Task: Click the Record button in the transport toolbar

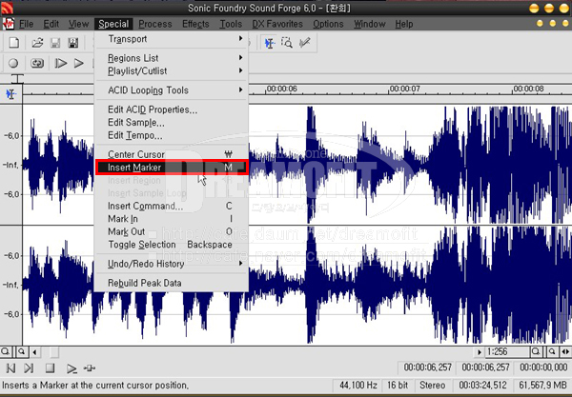Action: pyautogui.click(x=13, y=64)
